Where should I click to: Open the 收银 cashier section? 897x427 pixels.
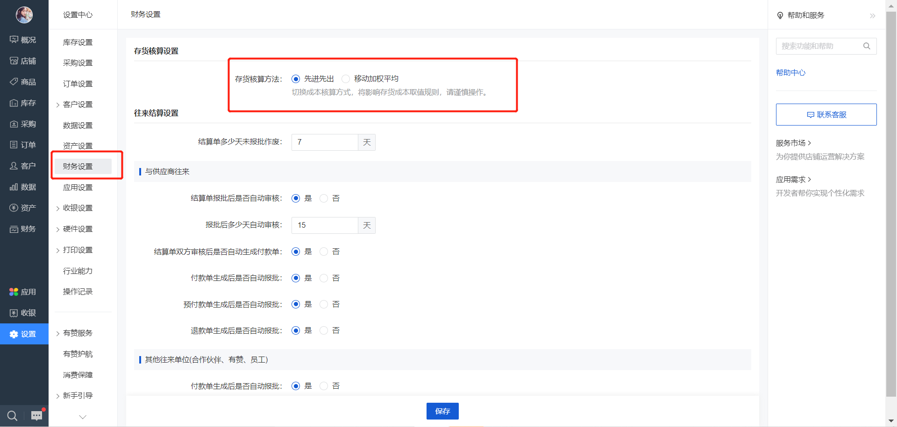point(24,313)
